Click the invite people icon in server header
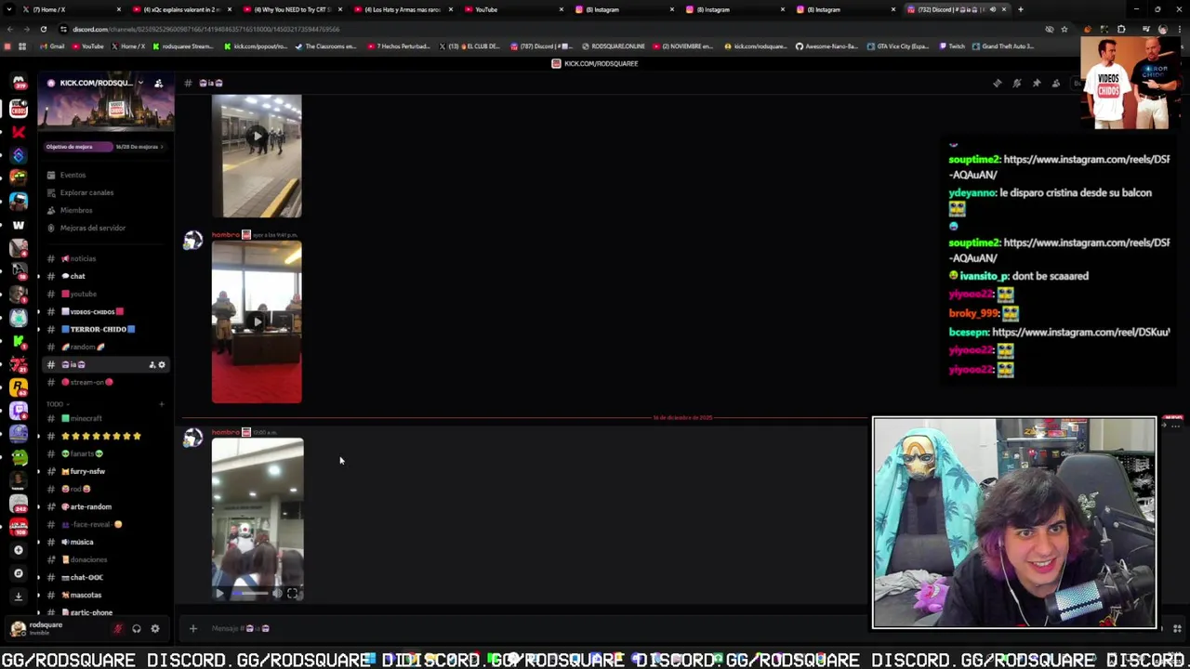1190x669 pixels. pyautogui.click(x=158, y=83)
